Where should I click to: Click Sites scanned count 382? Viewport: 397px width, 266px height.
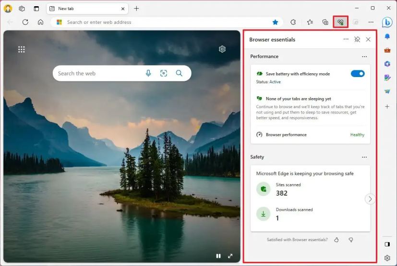pyautogui.click(x=281, y=193)
